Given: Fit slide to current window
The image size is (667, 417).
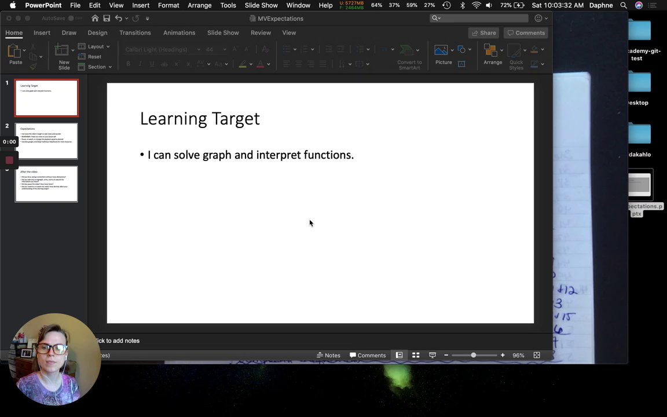Looking at the screenshot, I should click(x=537, y=355).
